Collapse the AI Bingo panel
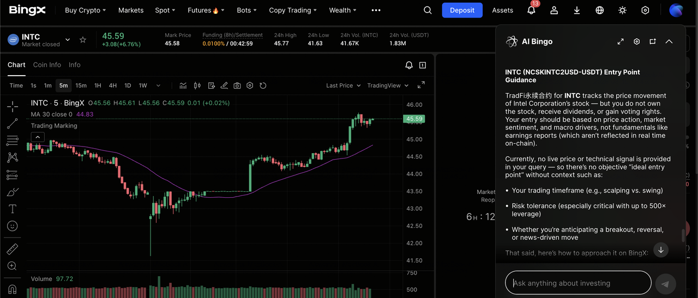This screenshot has height=298, width=698. [x=669, y=41]
